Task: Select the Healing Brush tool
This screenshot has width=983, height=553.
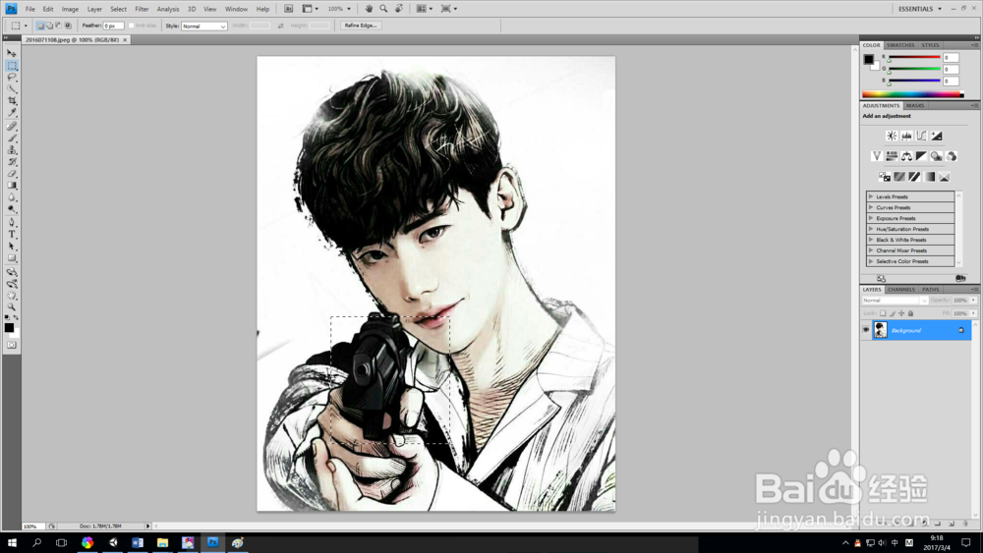Action: (x=11, y=127)
